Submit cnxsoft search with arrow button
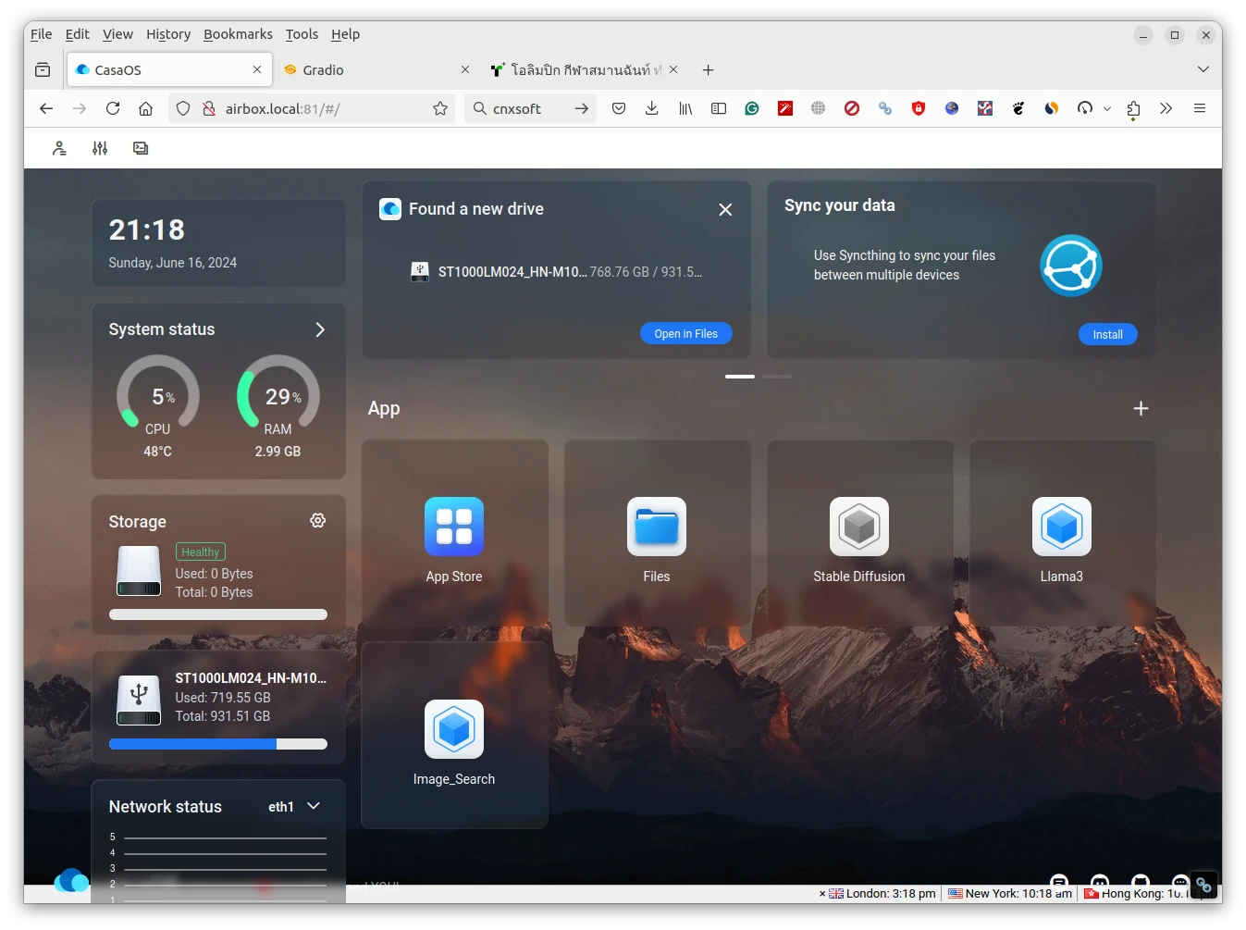This screenshot has height=930, width=1246. coord(582,108)
